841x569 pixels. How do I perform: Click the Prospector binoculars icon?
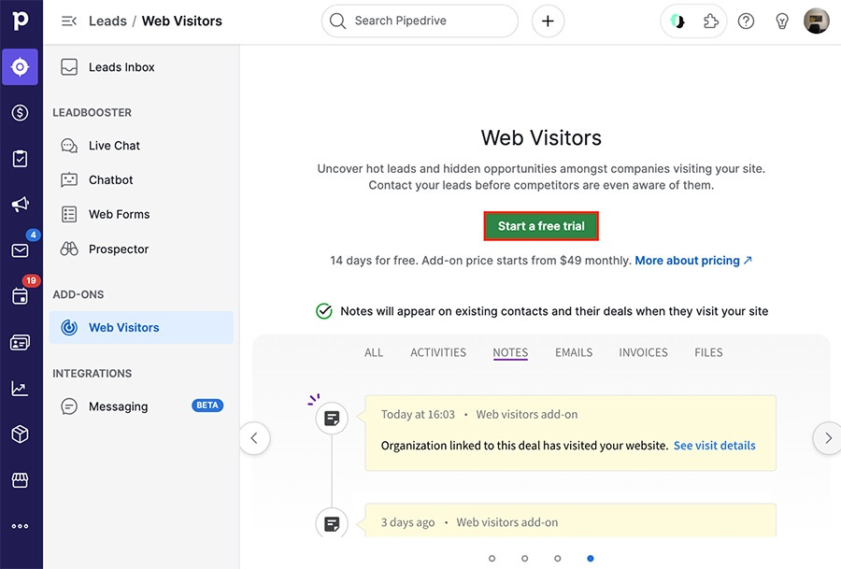click(69, 249)
